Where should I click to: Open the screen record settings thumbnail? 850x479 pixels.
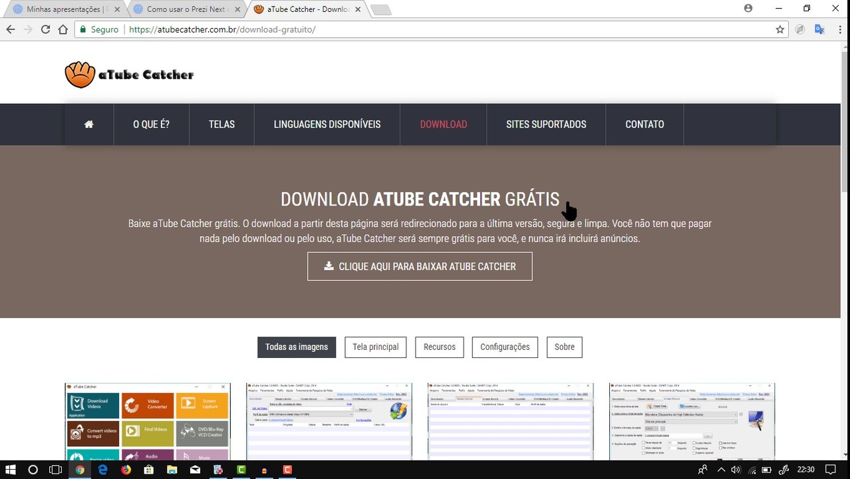pyautogui.click(x=692, y=422)
